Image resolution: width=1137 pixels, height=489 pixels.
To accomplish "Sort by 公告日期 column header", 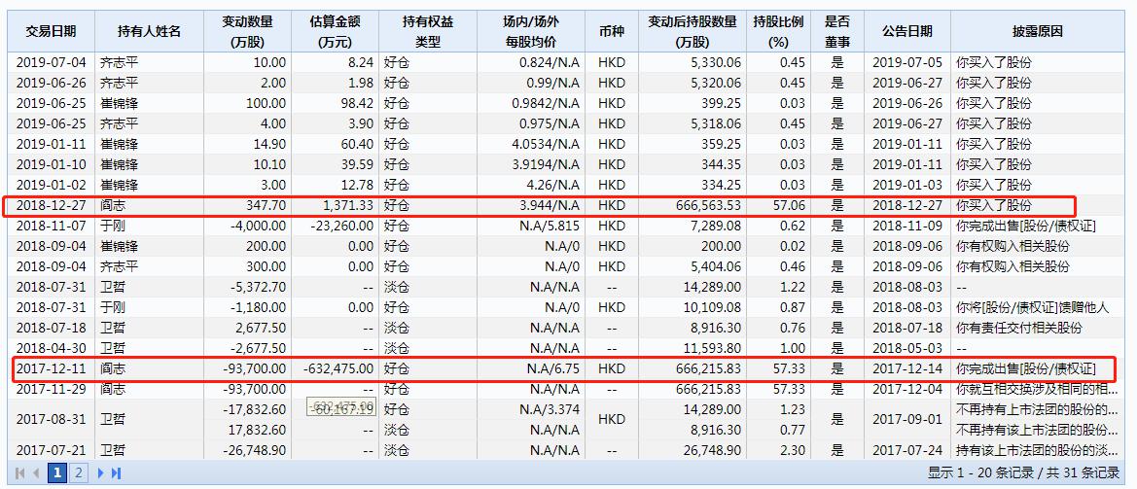I will coord(906,31).
